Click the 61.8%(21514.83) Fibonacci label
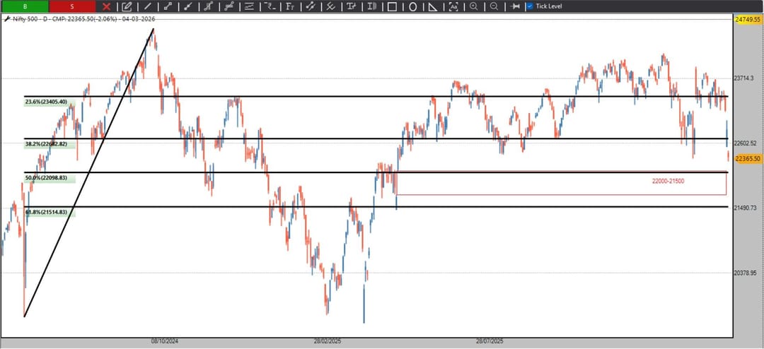The width and height of the screenshot is (764, 349). coord(46,212)
